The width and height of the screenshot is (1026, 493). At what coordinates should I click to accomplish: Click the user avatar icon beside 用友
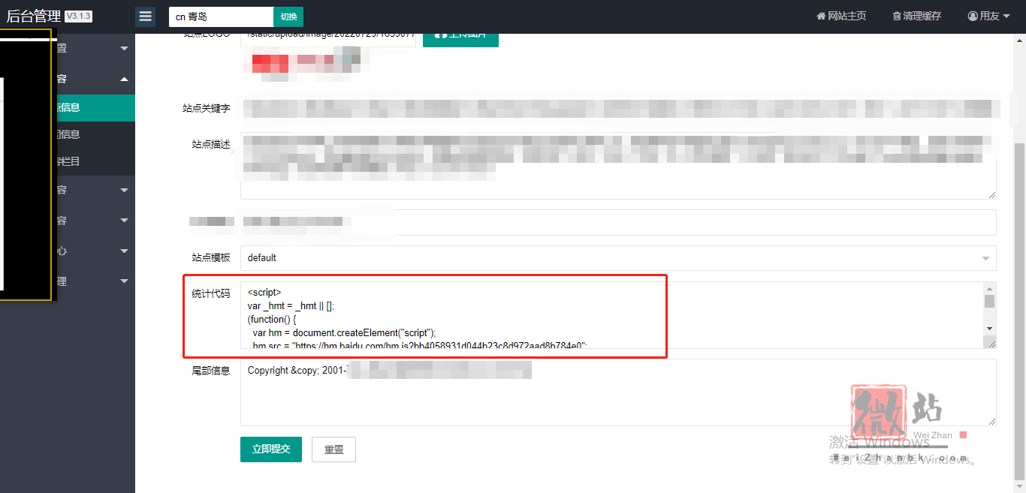973,17
